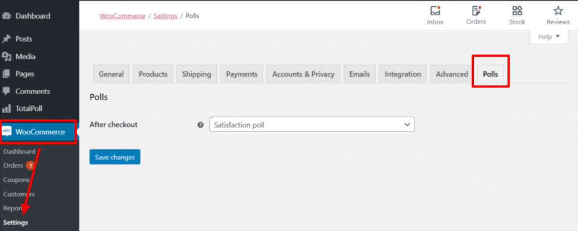Expand the Help dropdown
Viewport: 578px width, 231px height.
[549, 37]
